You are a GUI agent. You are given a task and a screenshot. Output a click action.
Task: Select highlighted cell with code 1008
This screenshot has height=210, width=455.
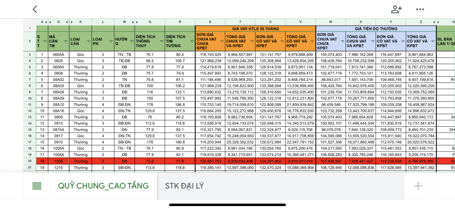click(59, 161)
